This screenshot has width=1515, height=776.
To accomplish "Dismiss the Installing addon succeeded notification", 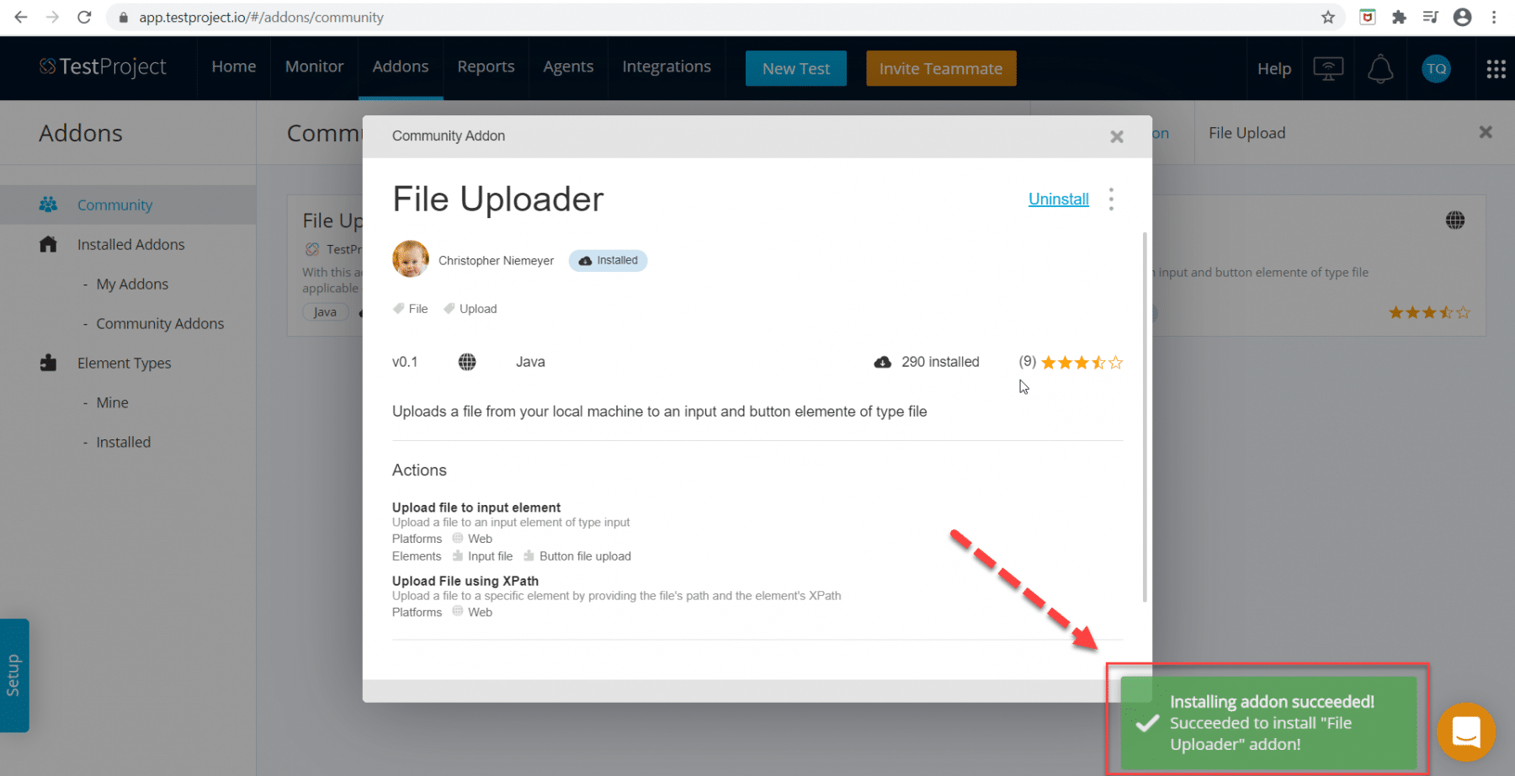I will coord(1268,723).
